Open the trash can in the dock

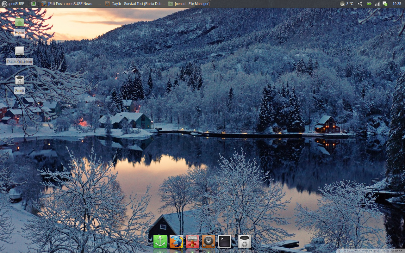244,241
